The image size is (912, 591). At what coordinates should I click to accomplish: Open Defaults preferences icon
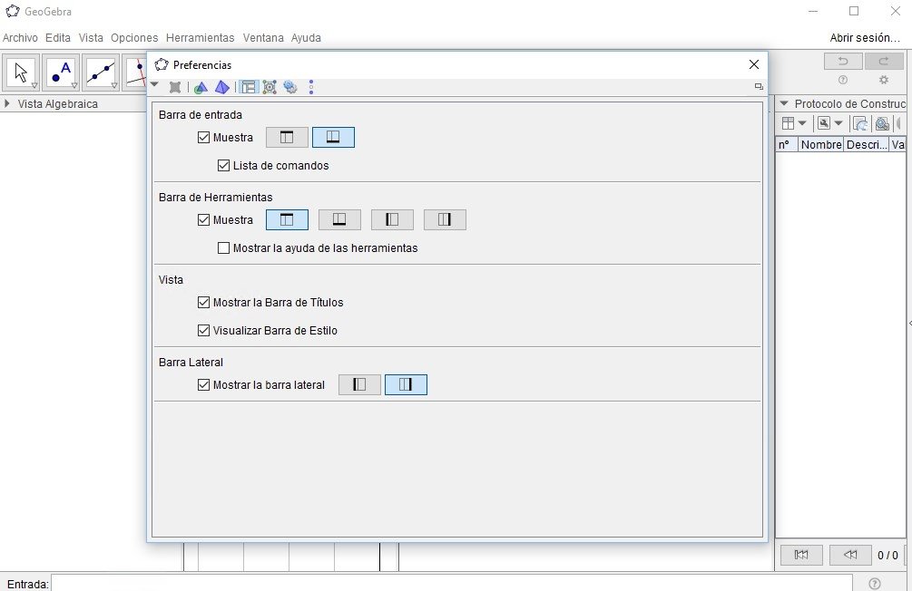[270, 87]
